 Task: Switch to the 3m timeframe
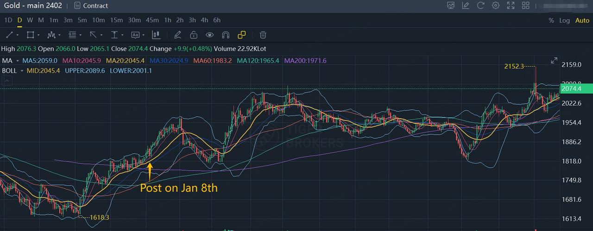tap(68, 20)
